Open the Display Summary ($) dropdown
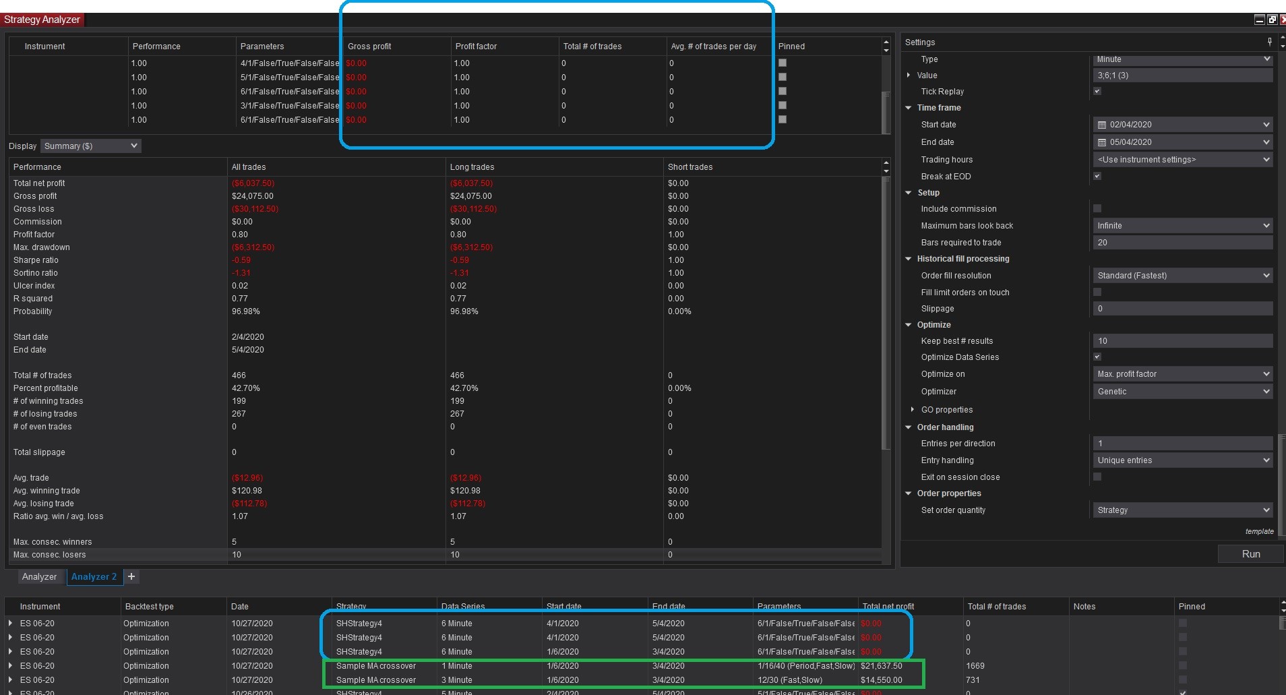 coord(90,146)
